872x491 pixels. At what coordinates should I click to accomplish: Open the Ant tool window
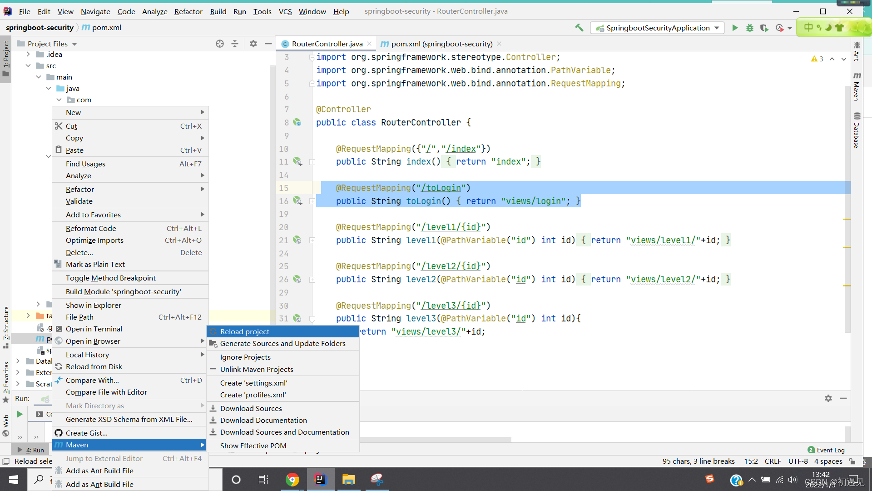click(x=857, y=51)
